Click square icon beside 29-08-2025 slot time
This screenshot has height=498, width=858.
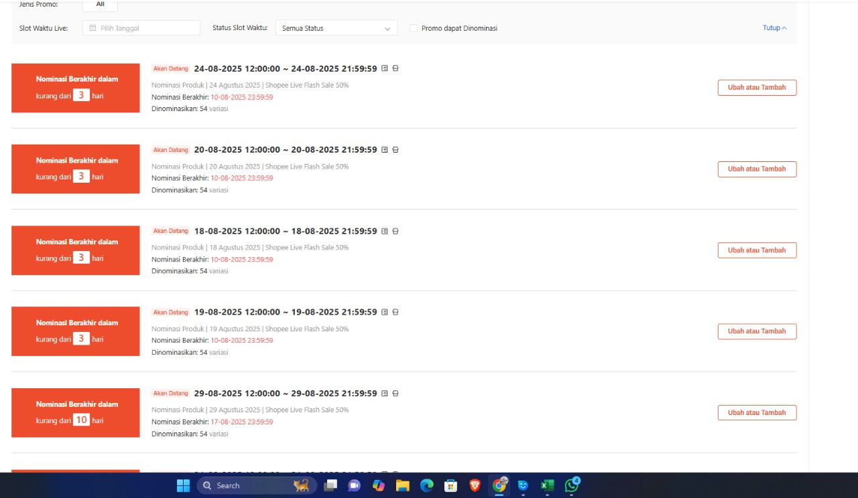click(x=385, y=394)
